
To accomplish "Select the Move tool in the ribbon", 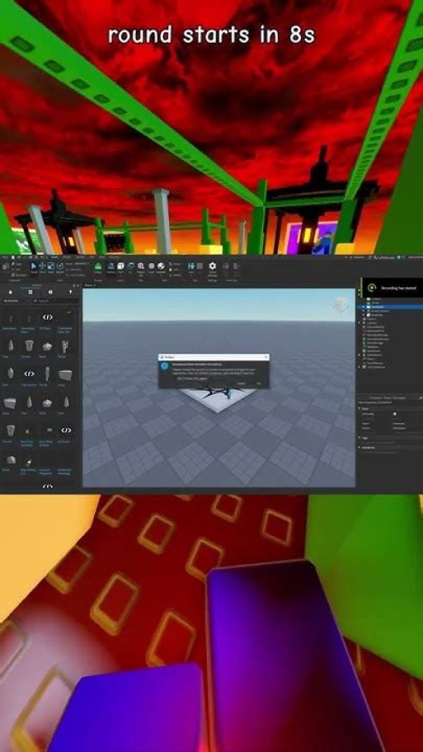I will (42, 267).
